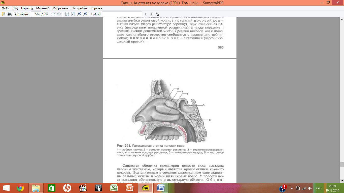Open Word from taskbar

click(161, 188)
